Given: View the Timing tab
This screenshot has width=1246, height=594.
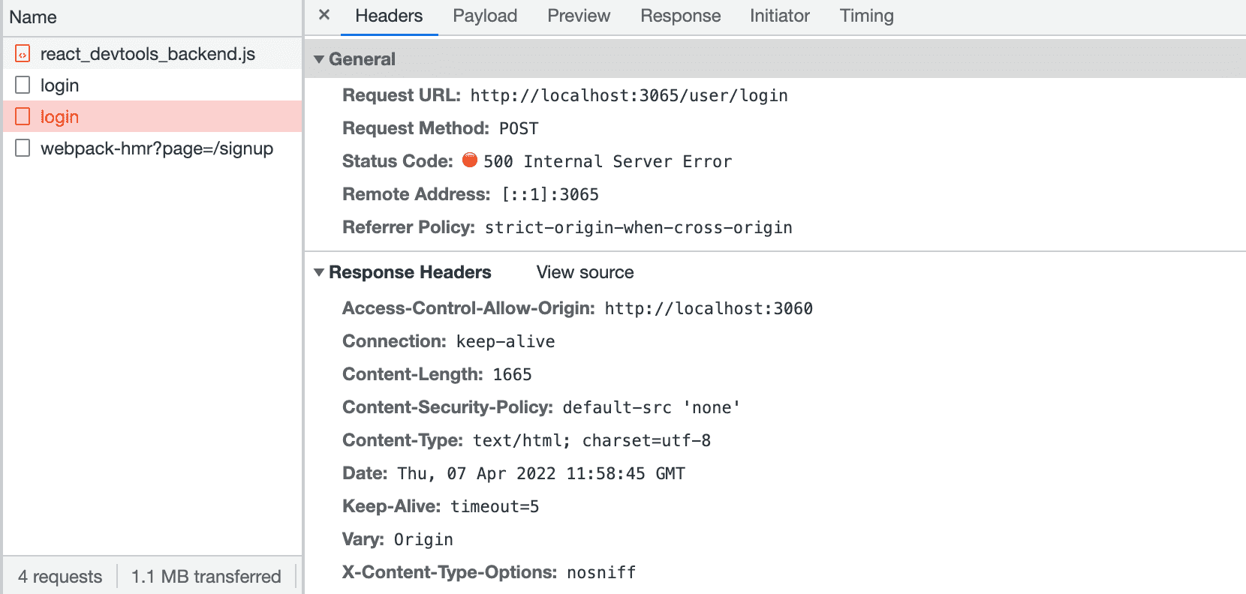Looking at the screenshot, I should click(866, 16).
